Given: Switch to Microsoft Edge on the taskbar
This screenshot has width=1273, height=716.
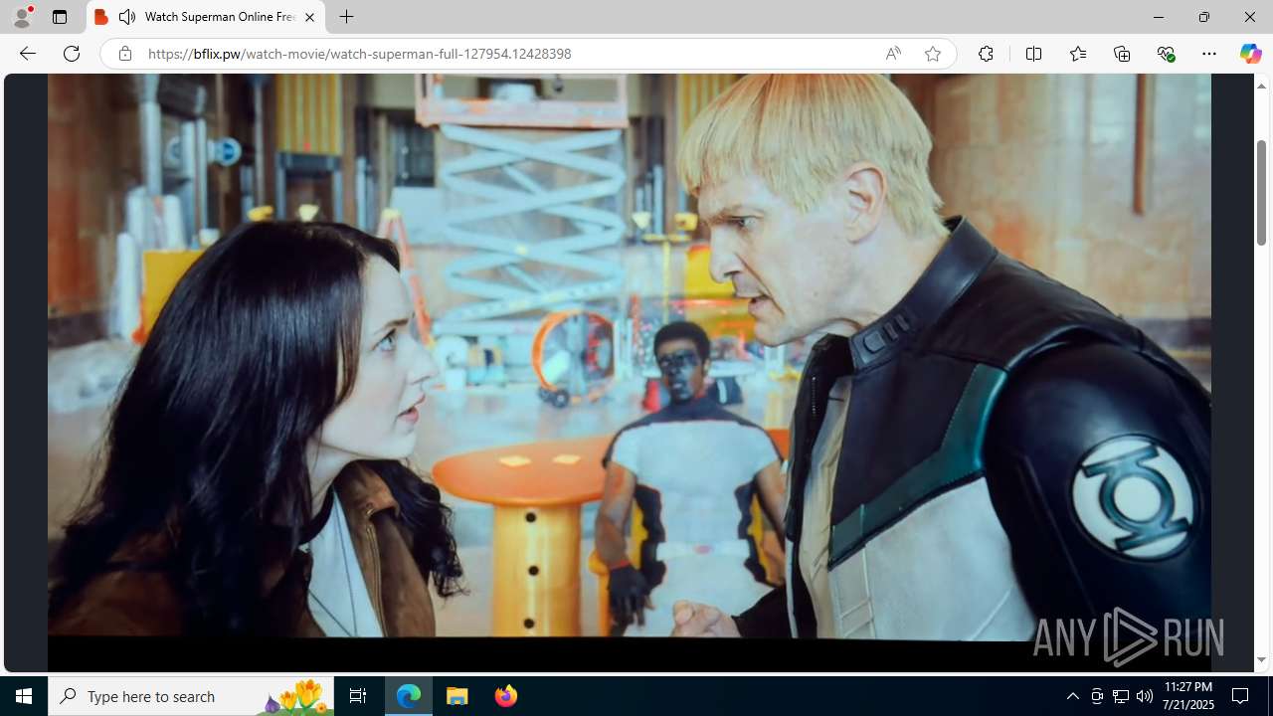Looking at the screenshot, I should coord(409,696).
